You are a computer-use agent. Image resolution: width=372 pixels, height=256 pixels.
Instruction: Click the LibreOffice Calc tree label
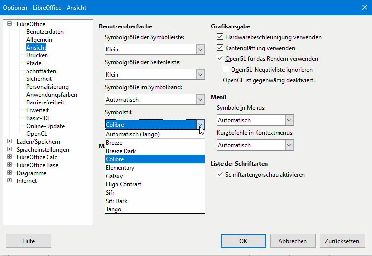pos(37,157)
